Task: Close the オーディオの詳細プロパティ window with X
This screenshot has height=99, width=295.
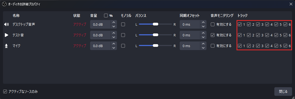Action: click(291, 4)
